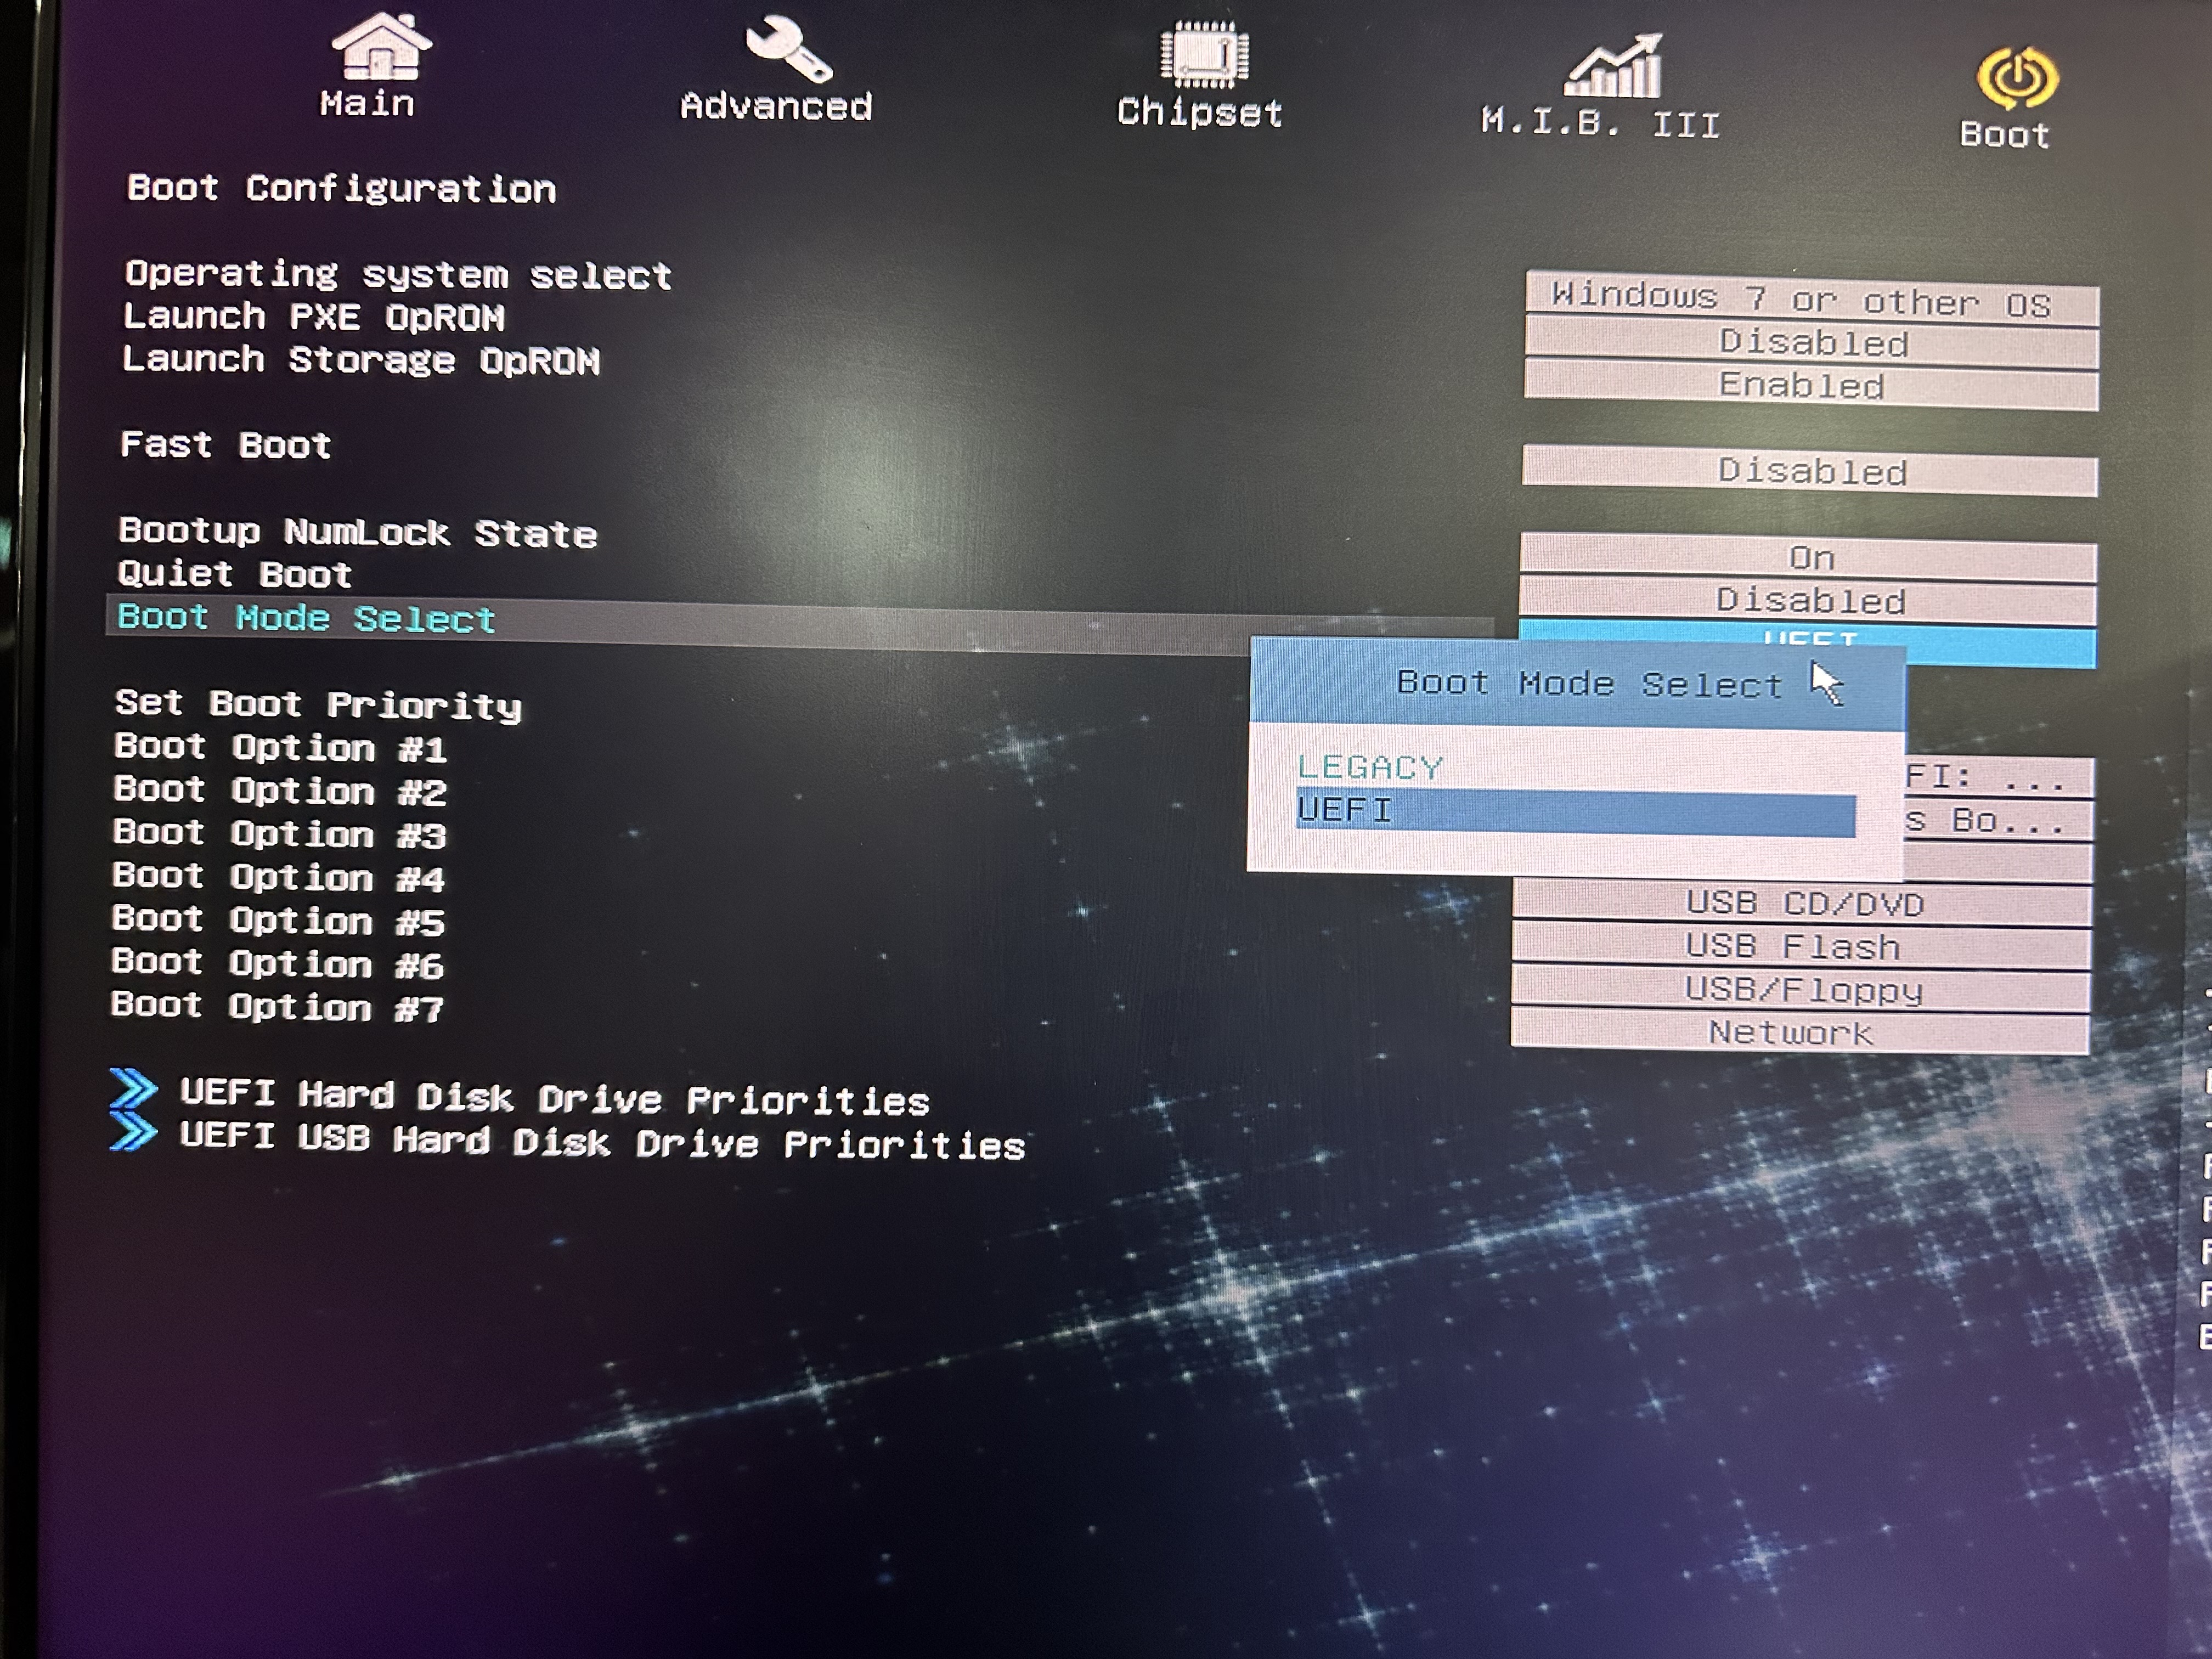Change Launch PXE OpROM Disabled value

pos(1812,342)
